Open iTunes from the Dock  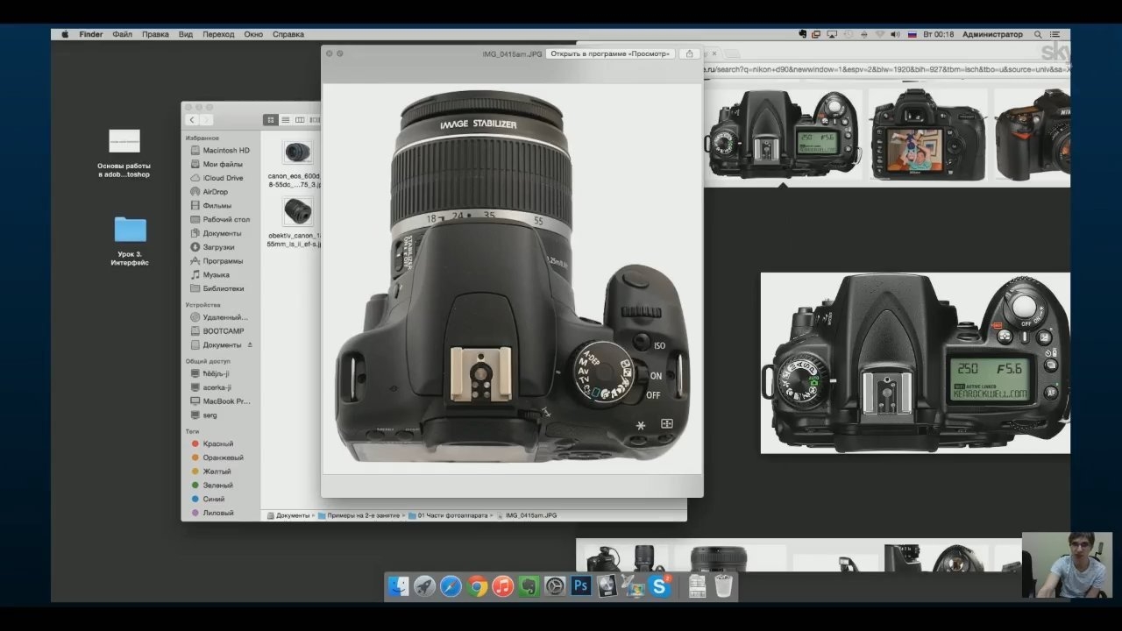pyautogui.click(x=503, y=586)
